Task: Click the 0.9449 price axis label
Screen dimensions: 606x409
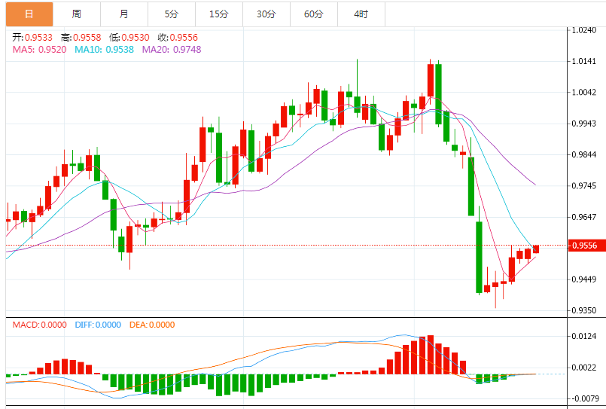Action: [584, 279]
